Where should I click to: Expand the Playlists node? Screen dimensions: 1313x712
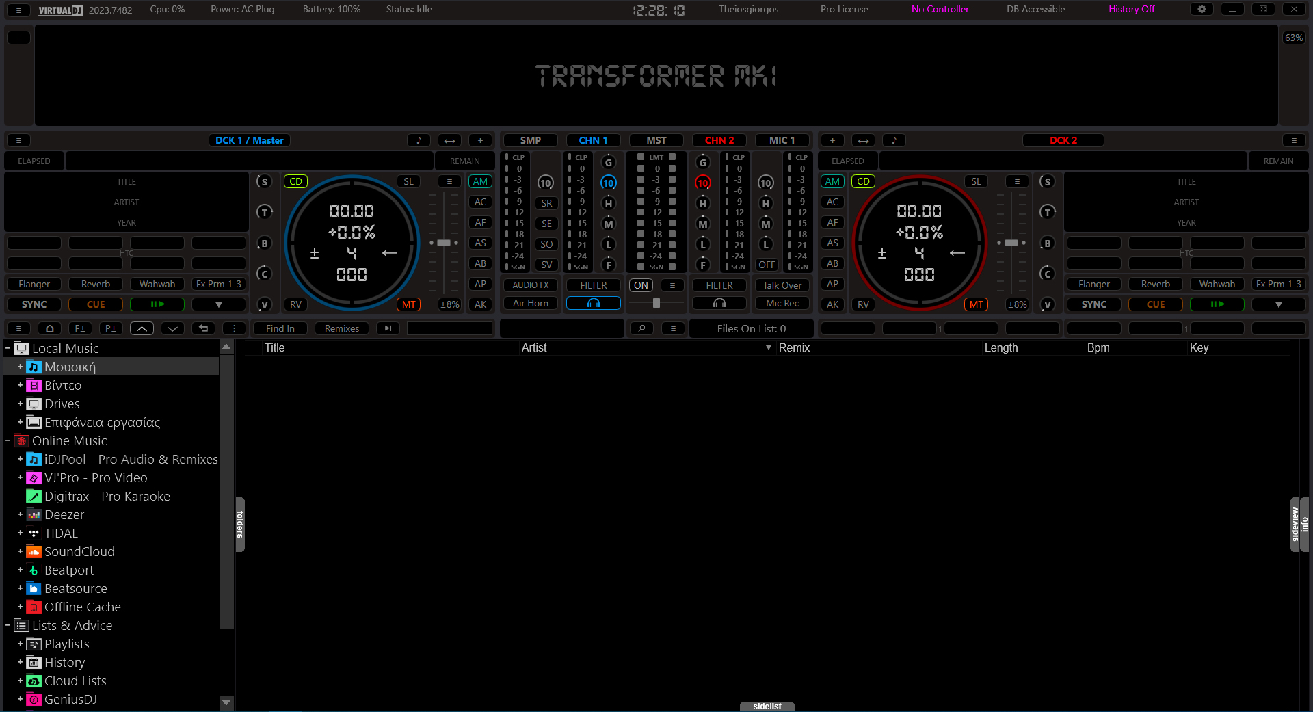pyautogui.click(x=20, y=644)
